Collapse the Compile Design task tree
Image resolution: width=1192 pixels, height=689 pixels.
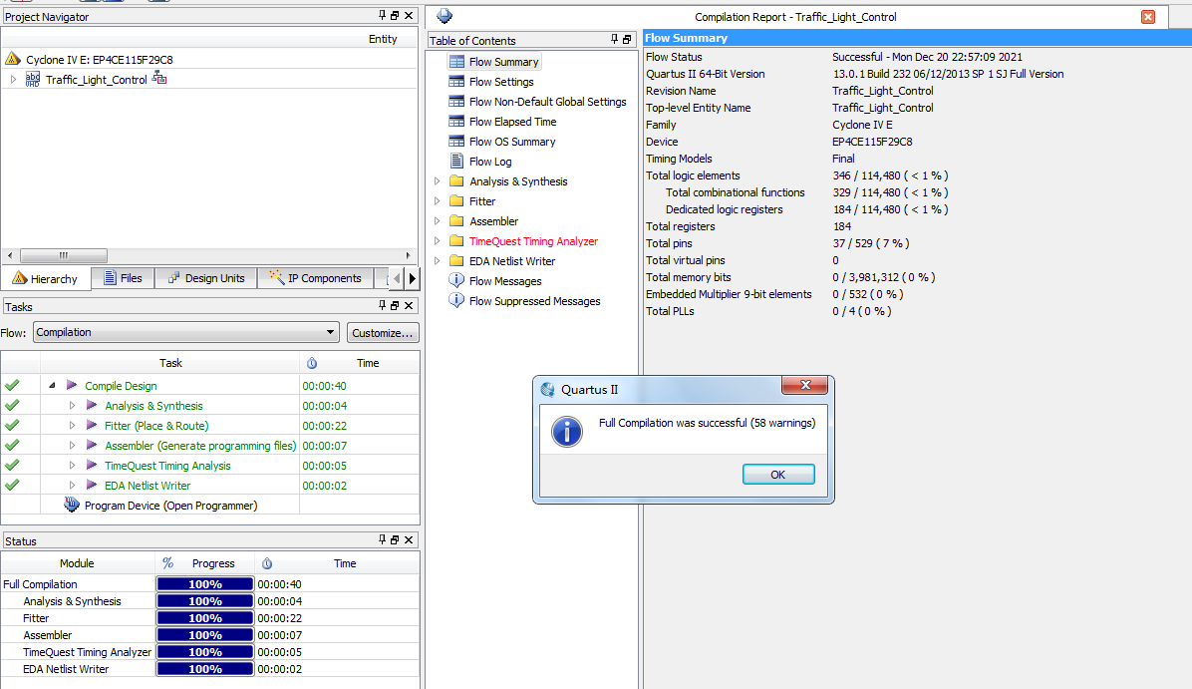(x=52, y=386)
